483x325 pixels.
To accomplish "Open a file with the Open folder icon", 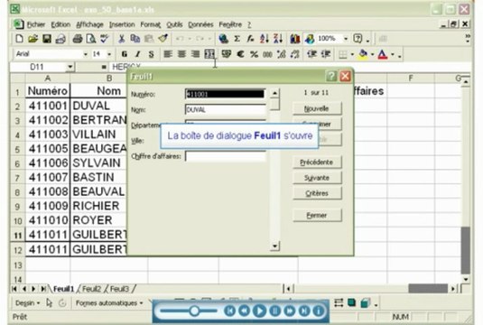I will [x=33, y=39].
